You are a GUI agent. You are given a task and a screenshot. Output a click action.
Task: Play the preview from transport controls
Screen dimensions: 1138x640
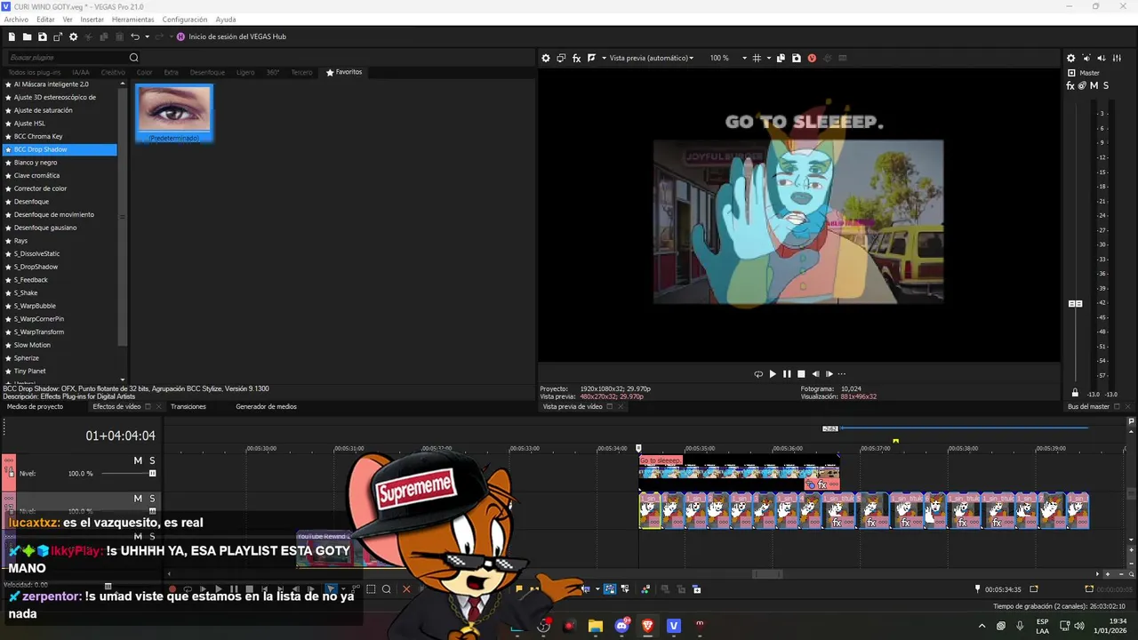click(773, 374)
